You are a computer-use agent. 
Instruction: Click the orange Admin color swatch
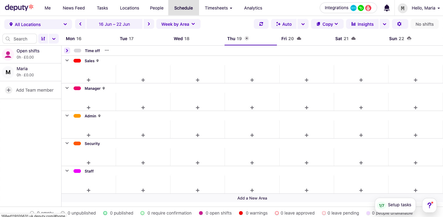pos(77,116)
